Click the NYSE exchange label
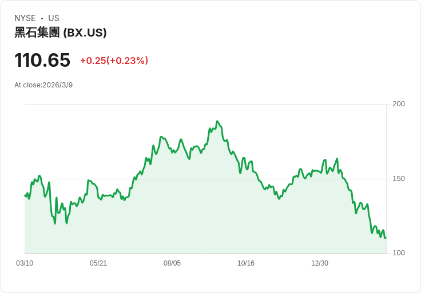 25,18
